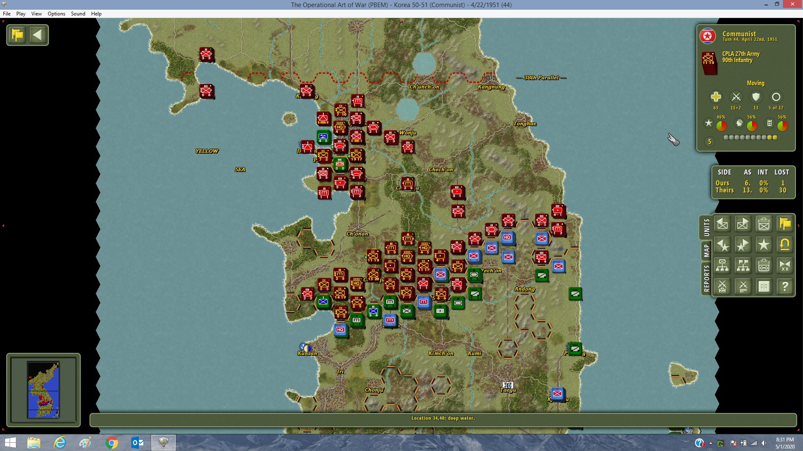Open the flags hierarchy tree icon

coord(743,266)
